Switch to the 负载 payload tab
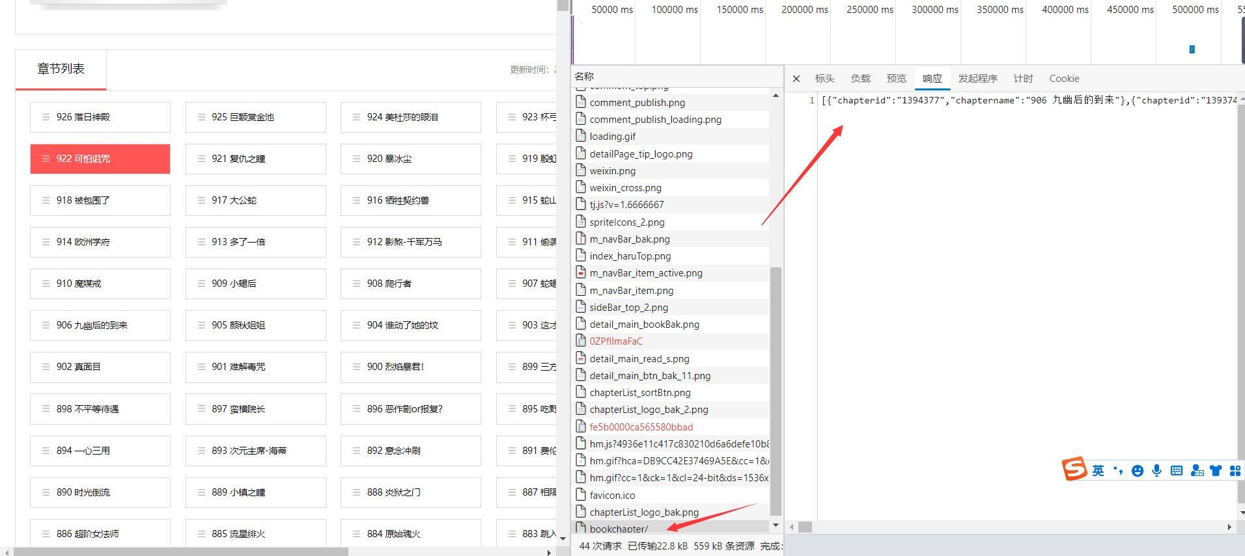Image resolution: width=1245 pixels, height=556 pixels. (860, 79)
